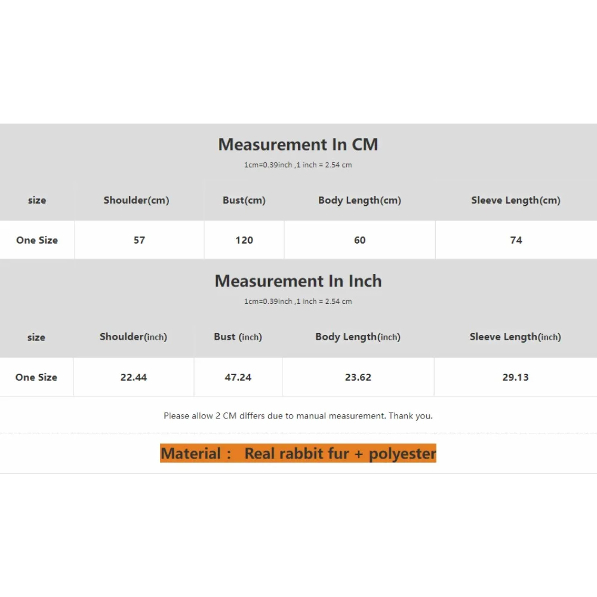The height and width of the screenshot is (597, 597).
Task: Select the shoulder value 22.44
Action: pyautogui.click(x=134, y=377)
